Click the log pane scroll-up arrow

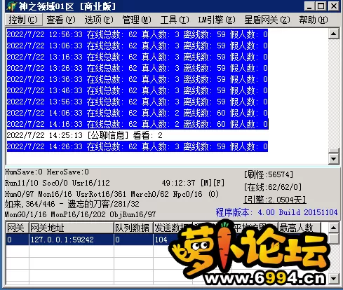pyautogui.click(x=334, y=34)
